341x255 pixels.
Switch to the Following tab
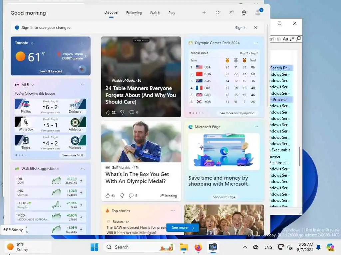(134, 13)
